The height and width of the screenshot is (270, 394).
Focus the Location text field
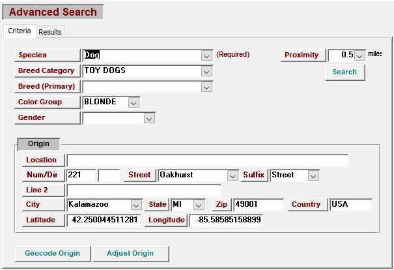tap(207, 160)
